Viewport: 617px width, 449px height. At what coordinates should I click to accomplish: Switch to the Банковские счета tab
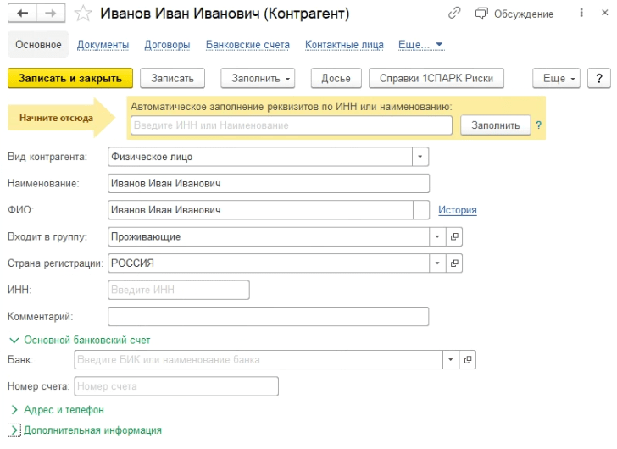tap(247, 45)
